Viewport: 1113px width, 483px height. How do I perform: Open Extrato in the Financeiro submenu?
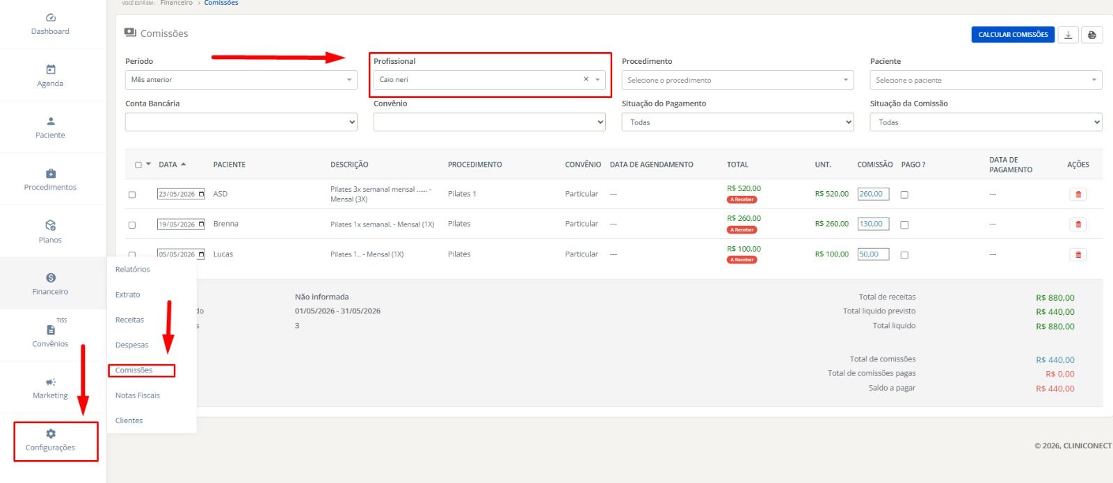(x=128, y=295)
